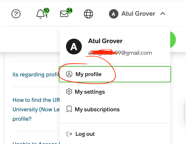Click the My subscriptions bookmark icon

point(69,109)
